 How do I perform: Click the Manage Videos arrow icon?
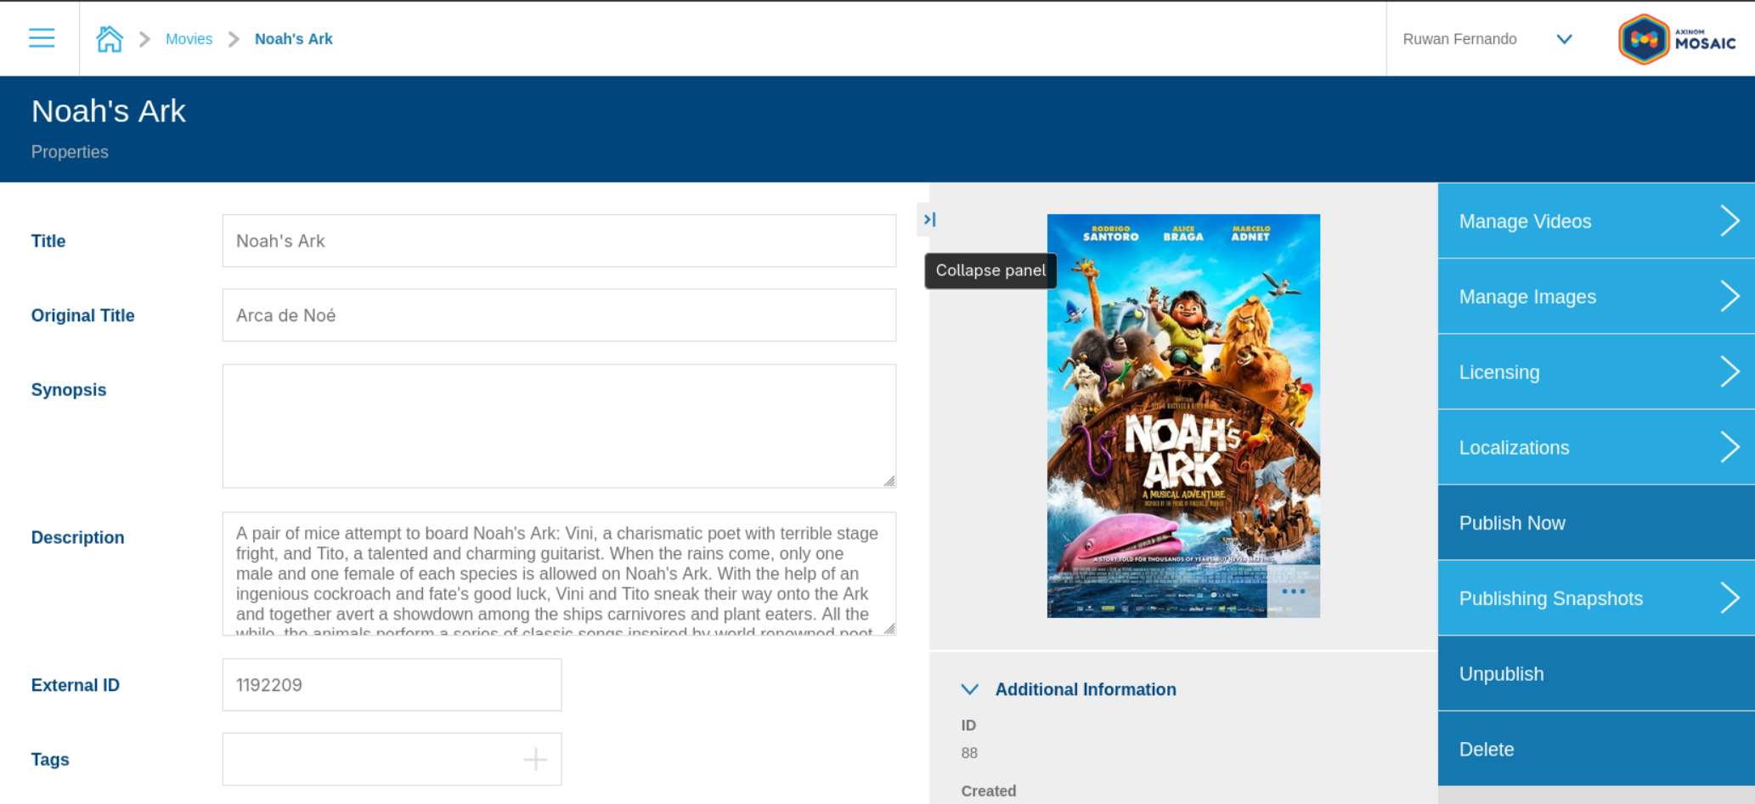click(1730, 221)
